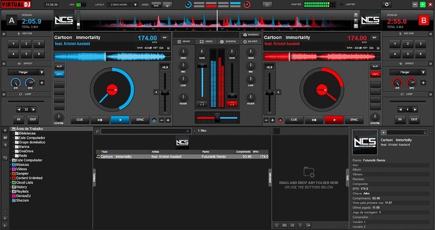The image size is (435, 230).
Task: Click deck B hot cue 6 pad
Action: [x=420, y=54]
